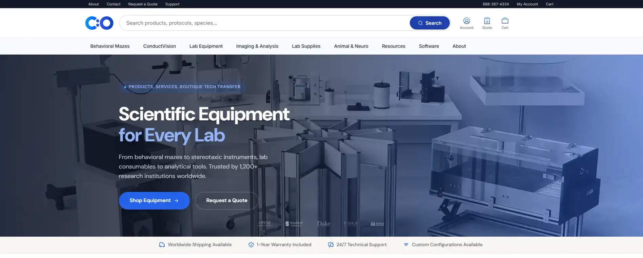This screenshot has width=643, height=258.
Task: Expand the Resources navigation menu
Action: pos(394,46)
